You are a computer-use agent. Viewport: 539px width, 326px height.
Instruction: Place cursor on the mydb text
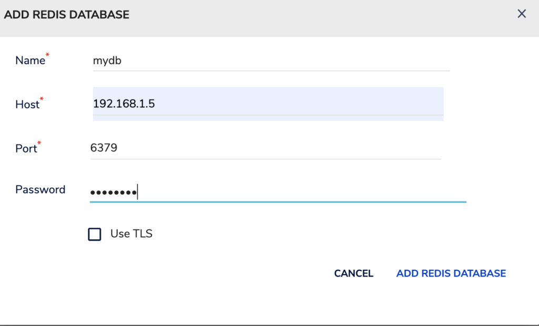coord(107,61)
